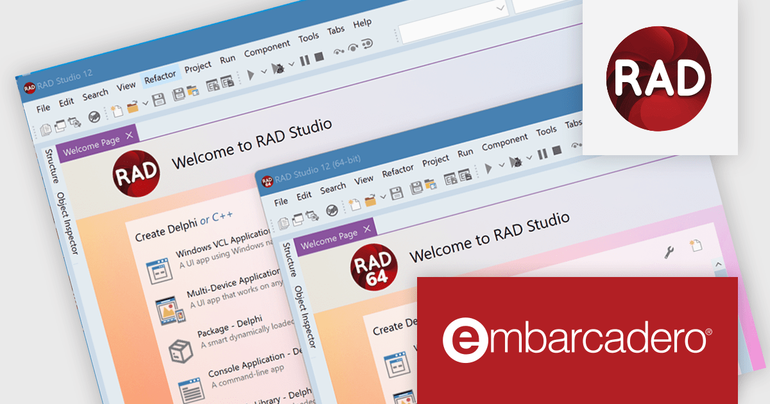Viewport: 770px width, 404px height.
Task: Click Trace Into icon in RAD Studio 12 window
Action: pyautogui.click(x=338, y=52)
